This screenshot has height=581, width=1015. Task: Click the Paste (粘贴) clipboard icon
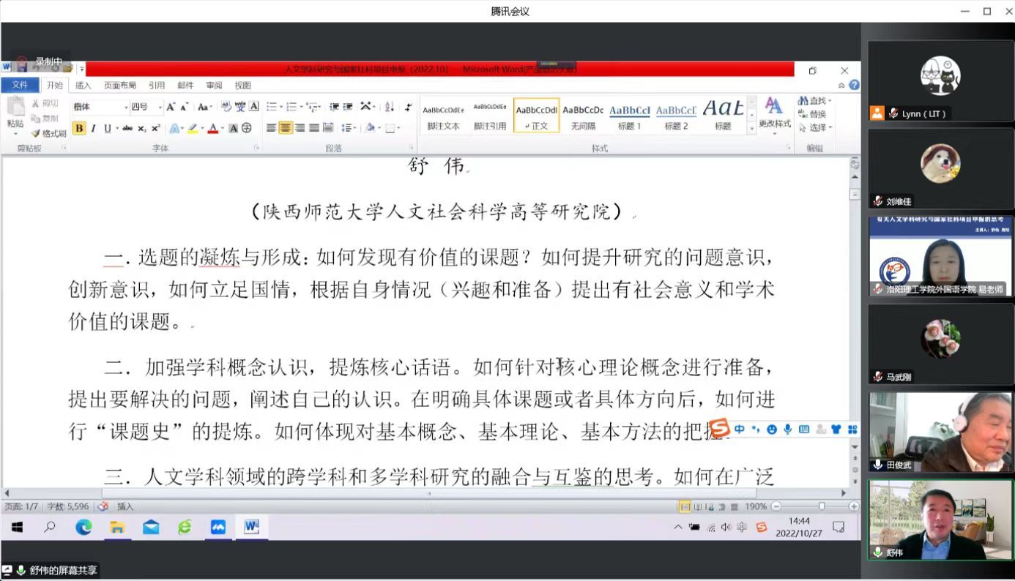coord(15,107)
